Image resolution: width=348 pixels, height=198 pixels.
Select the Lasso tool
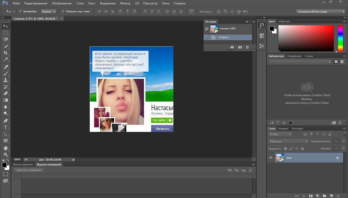click(6, 40)
